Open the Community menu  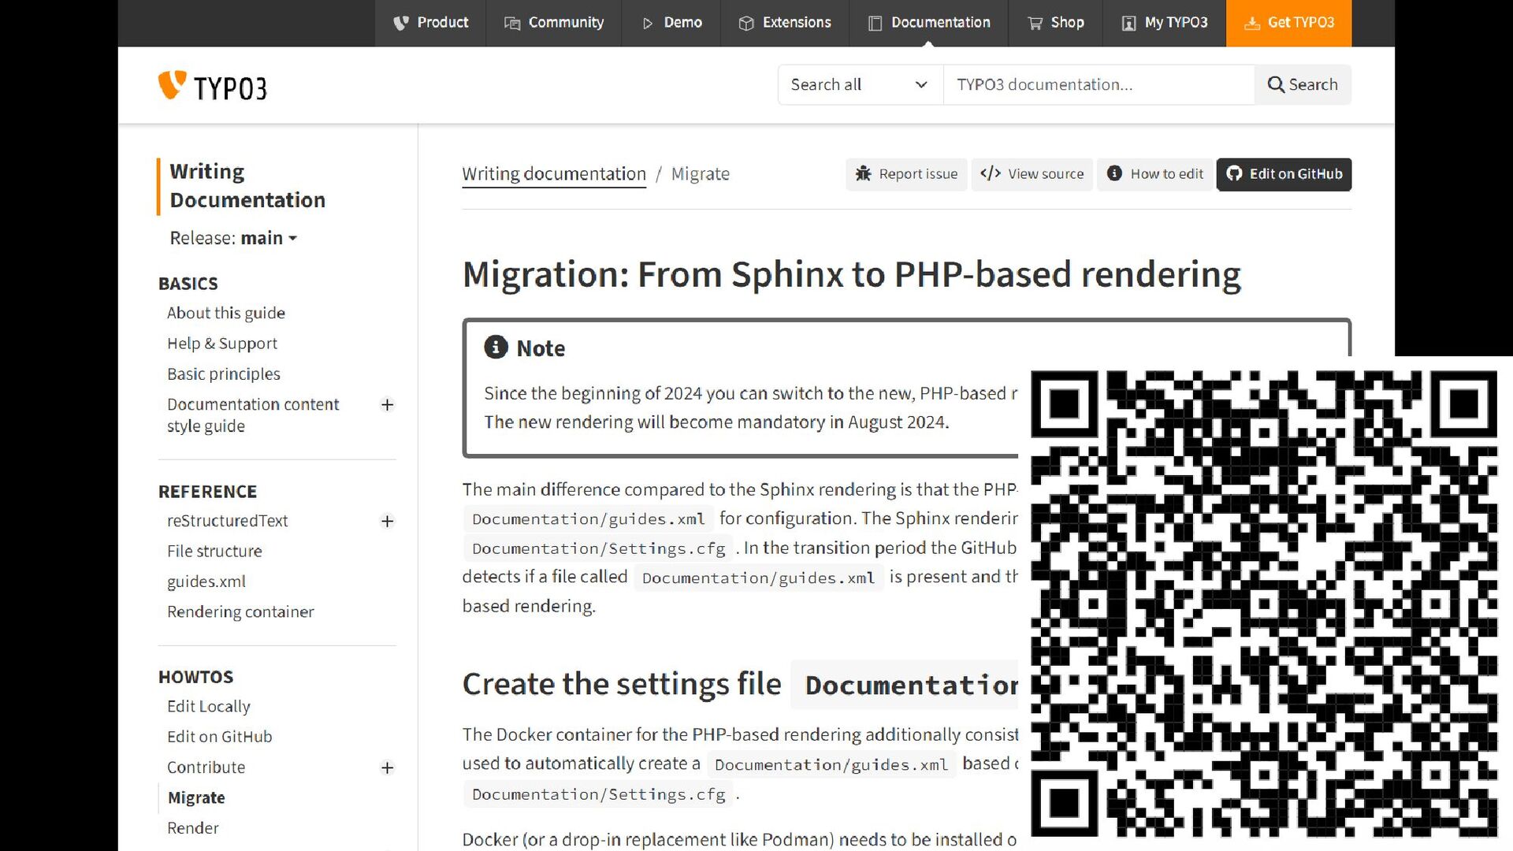pyautogui.click(x=554, y=23)
